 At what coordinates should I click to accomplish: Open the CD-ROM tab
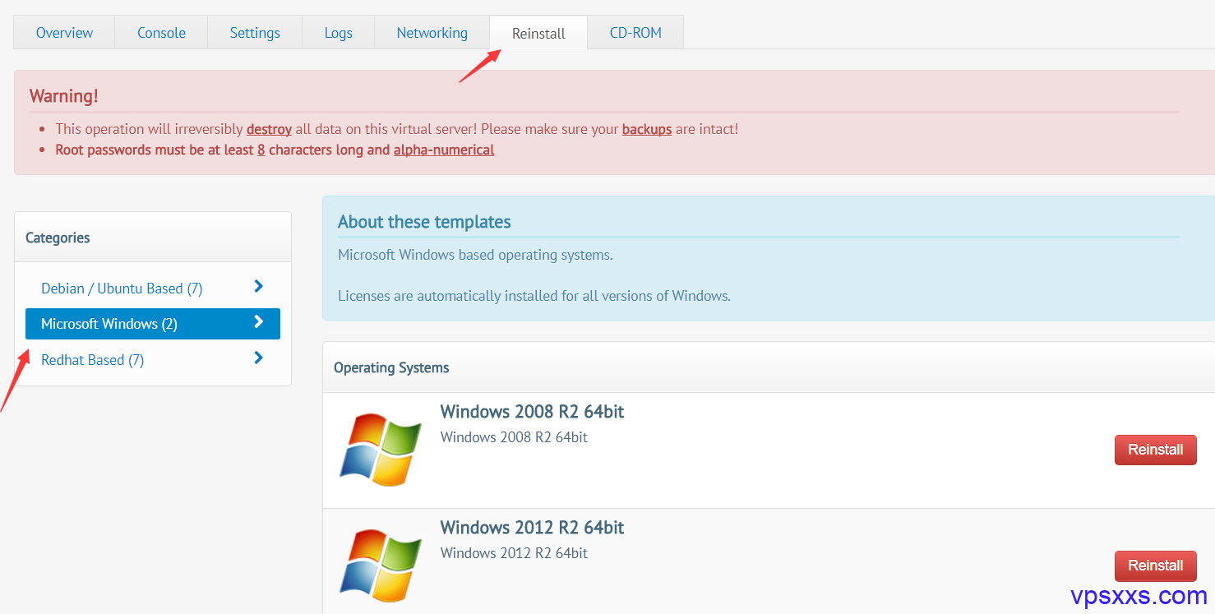(x=635, y=33)
